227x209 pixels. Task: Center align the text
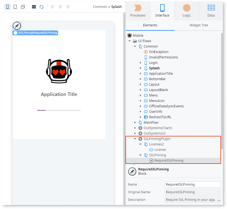click(60, 7)
